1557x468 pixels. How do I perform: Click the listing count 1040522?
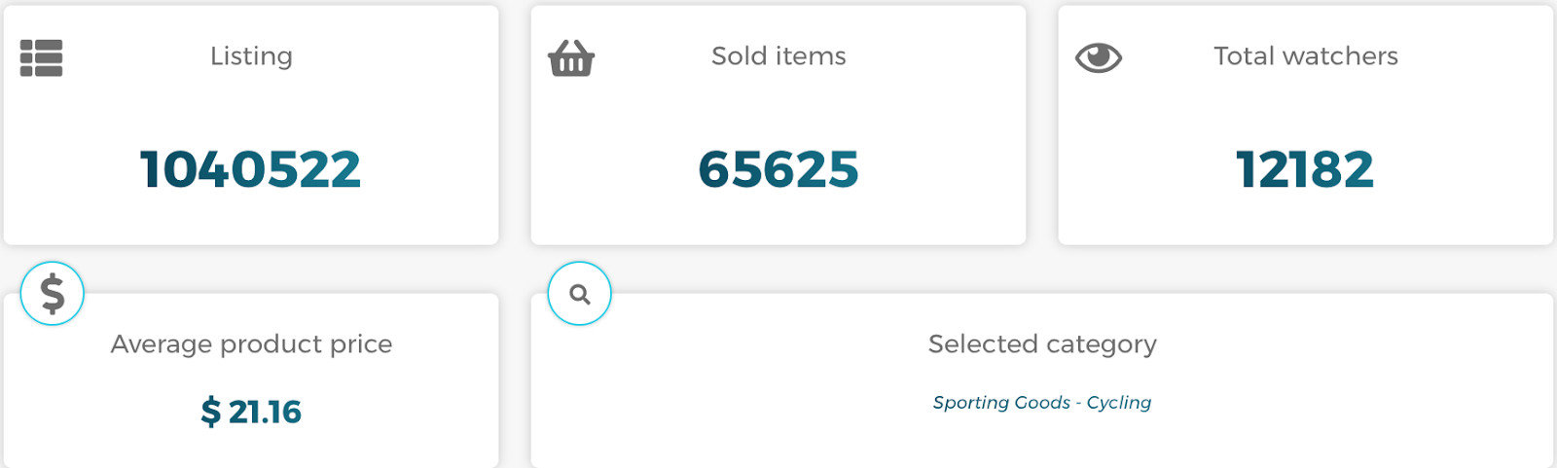pyautogui.click(x=251, y=169)
